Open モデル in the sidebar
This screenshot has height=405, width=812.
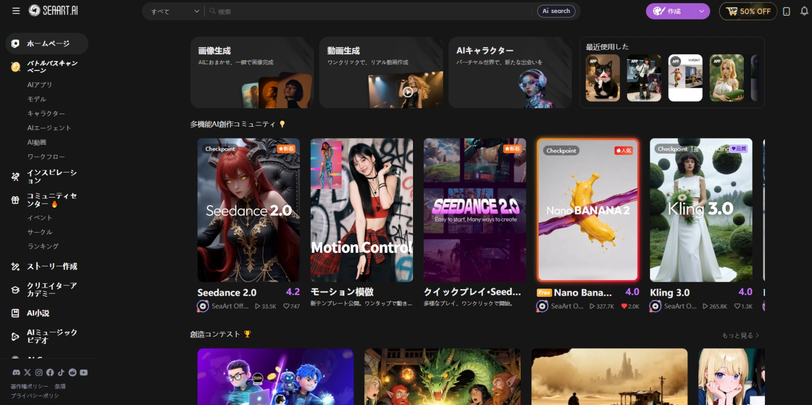(x=37, y=99)
